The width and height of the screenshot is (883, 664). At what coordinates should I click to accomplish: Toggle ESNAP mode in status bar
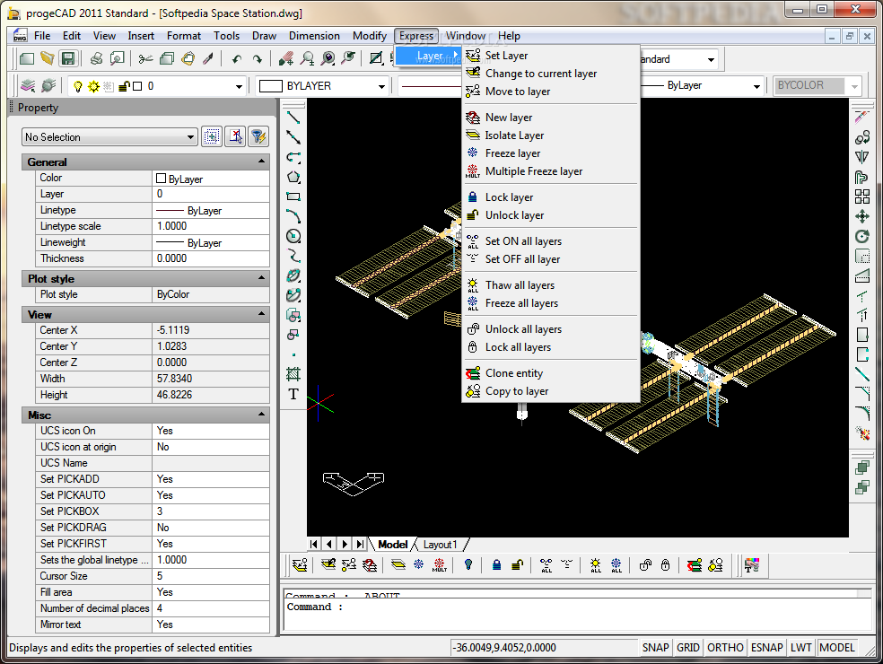[x=767, y=648]
